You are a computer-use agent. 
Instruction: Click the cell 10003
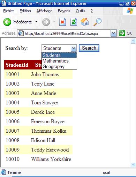click(13, 93)
